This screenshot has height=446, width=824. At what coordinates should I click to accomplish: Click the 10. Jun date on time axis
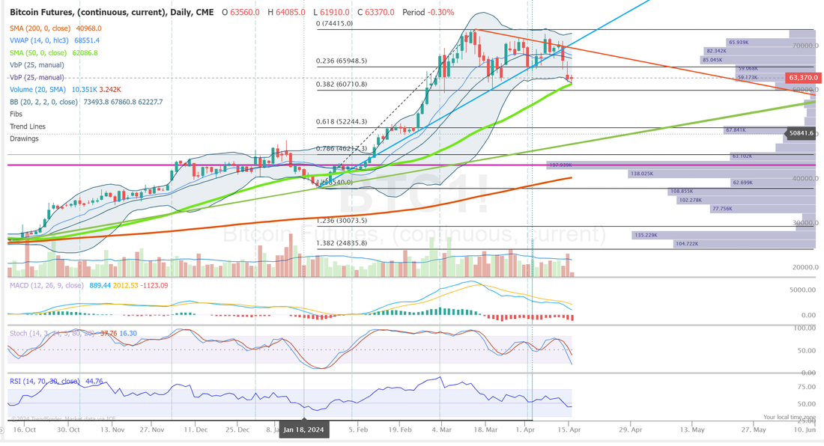805,430
